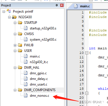
Task: Select the DMR_HAL group label
Action: (x=32, y=68)
